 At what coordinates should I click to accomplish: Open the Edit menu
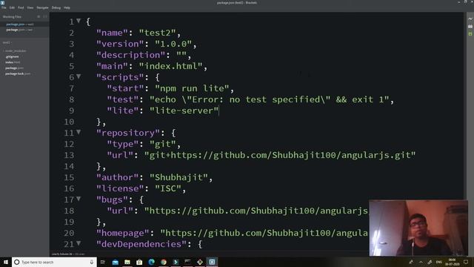pos(12,7)
